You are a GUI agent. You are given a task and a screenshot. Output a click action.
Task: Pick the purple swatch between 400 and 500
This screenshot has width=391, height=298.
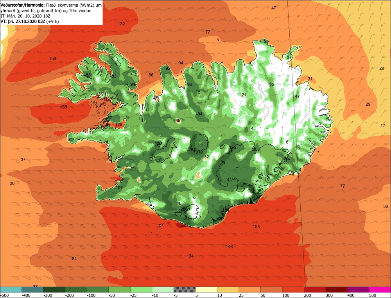[x=358, y=289]
